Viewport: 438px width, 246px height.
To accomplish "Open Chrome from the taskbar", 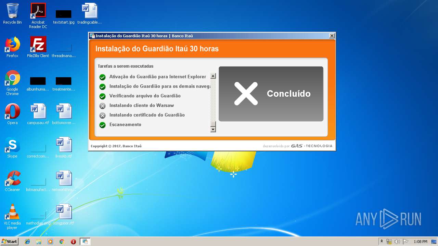I will coord(62,242).
